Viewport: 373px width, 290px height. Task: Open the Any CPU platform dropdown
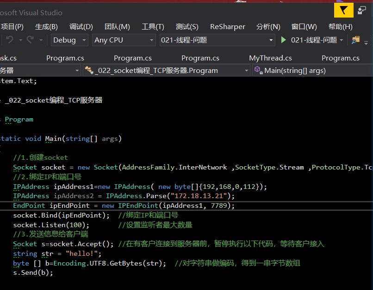tap(124, 40)
